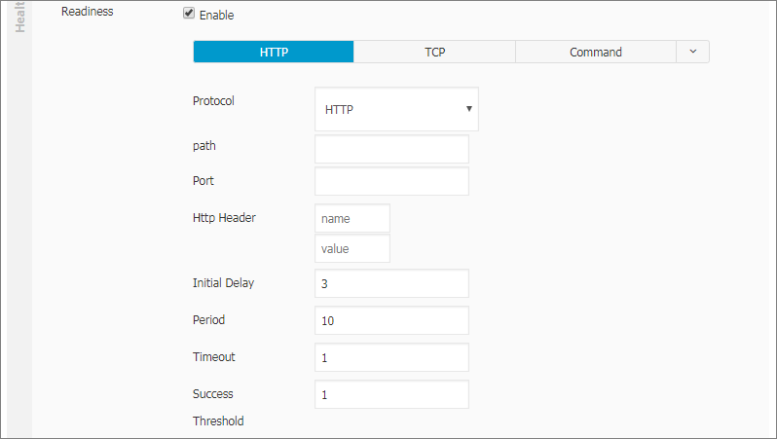Screen dimensions: 777x439
Task: Open the Protocol dropdown
Action: click(396, 109)
